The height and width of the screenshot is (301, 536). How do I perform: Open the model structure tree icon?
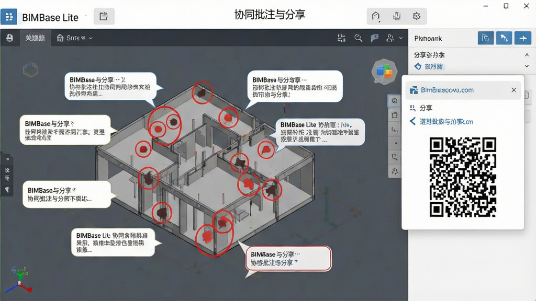(341, 38)
